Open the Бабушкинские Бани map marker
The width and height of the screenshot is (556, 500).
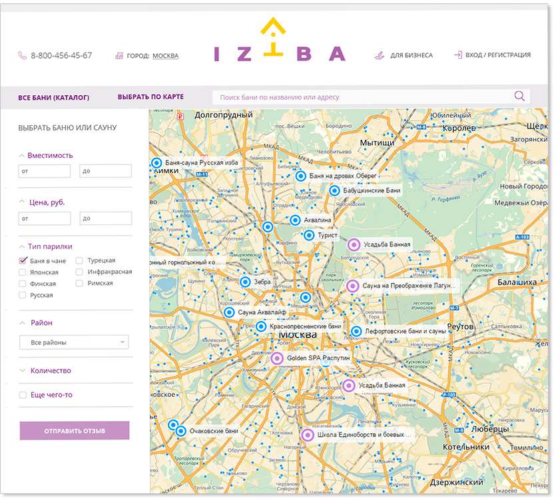[x=334, y=191]
